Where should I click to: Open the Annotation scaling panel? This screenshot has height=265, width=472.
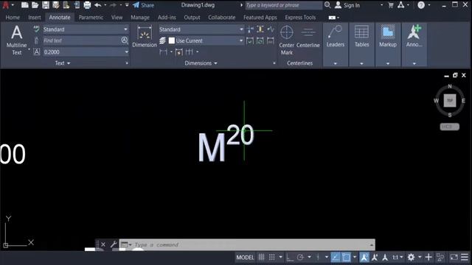tap(414, 44)
